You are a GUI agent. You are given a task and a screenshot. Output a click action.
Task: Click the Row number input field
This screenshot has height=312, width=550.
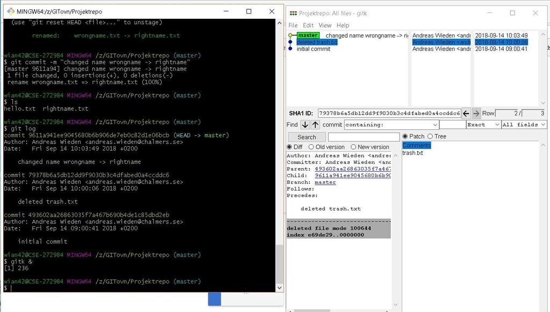click(x=507, y=113)
